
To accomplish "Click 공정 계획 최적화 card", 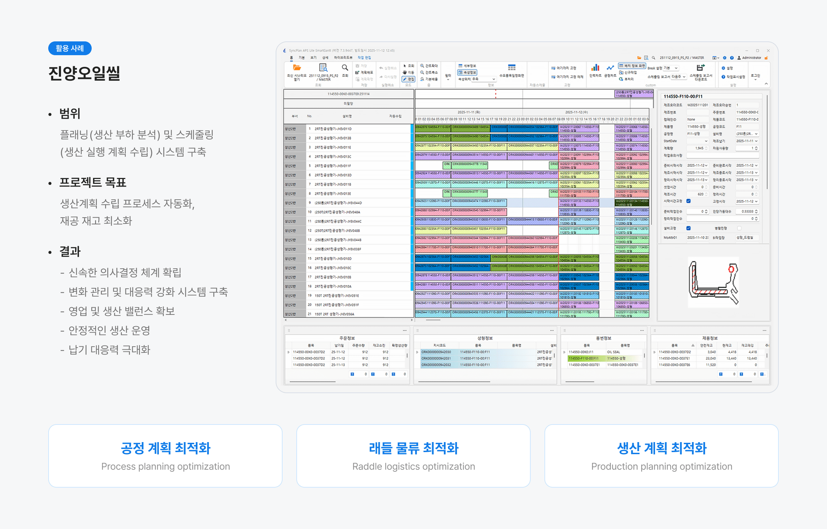I will [x=165, y=456].
